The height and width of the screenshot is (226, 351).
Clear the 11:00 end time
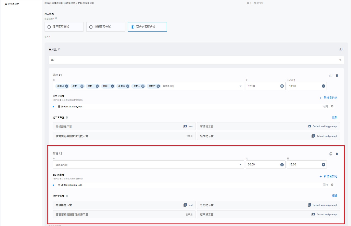(x=324, y=86)
